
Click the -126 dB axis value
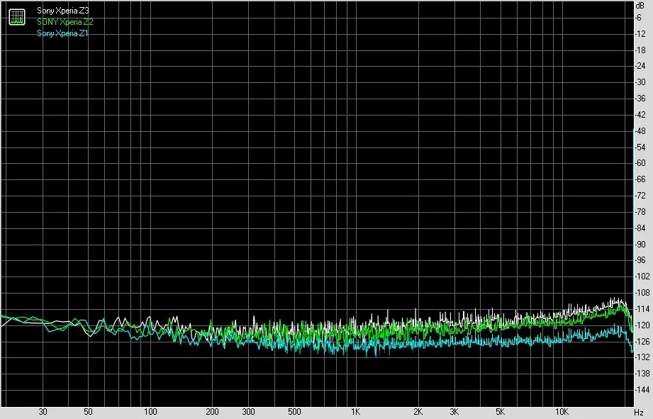click(x=642, y=341)
